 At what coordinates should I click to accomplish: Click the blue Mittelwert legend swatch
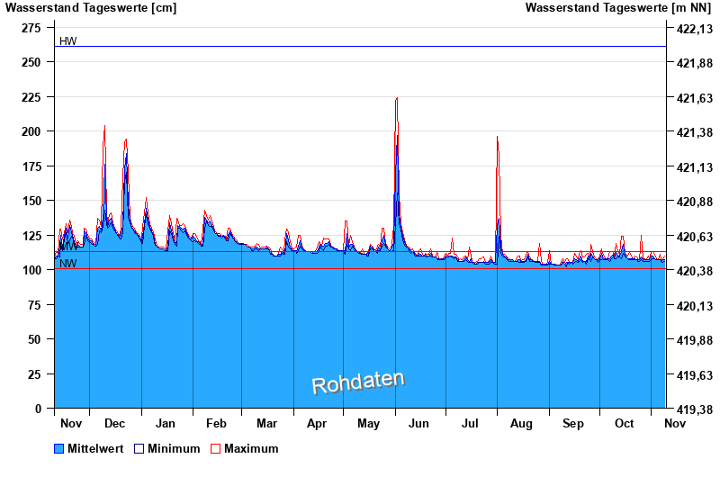pyautogui.click(x=59, y=449)
